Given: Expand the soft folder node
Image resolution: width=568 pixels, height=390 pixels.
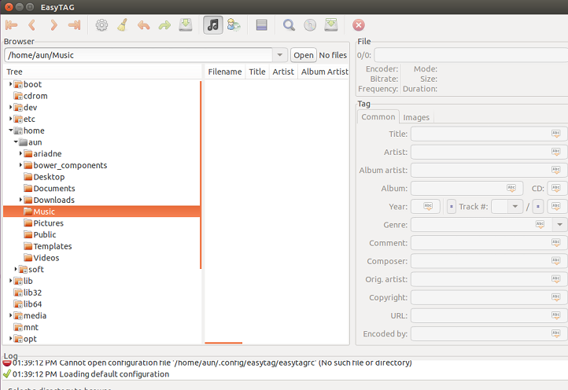Looking at the screenshot, I should [x=16, y=269].
